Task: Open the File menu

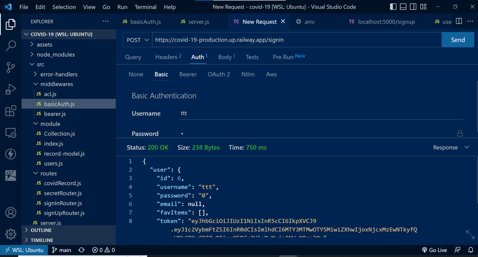Action: tap(24, 7)
